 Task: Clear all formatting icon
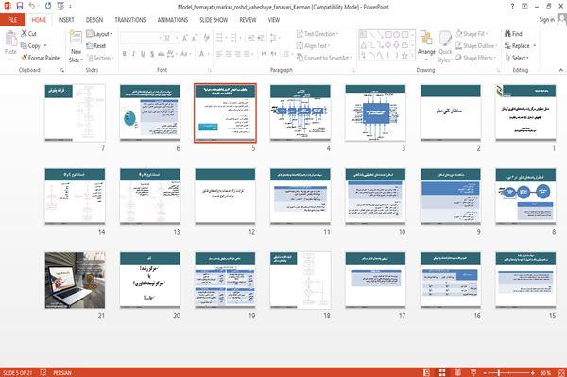[206, 38]
